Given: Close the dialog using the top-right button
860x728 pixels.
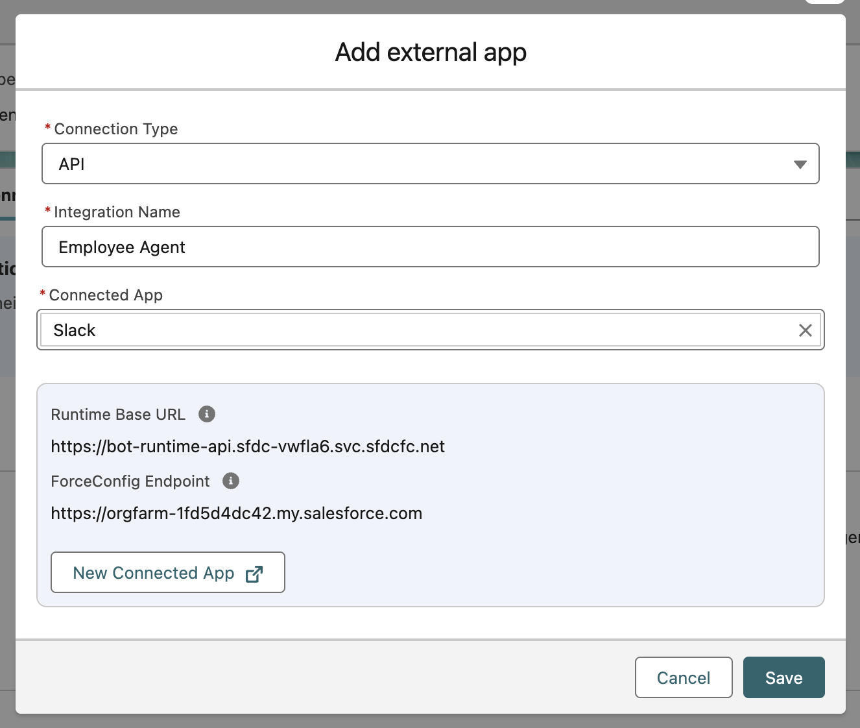Looking at the screenshot, I should point(824,2).
